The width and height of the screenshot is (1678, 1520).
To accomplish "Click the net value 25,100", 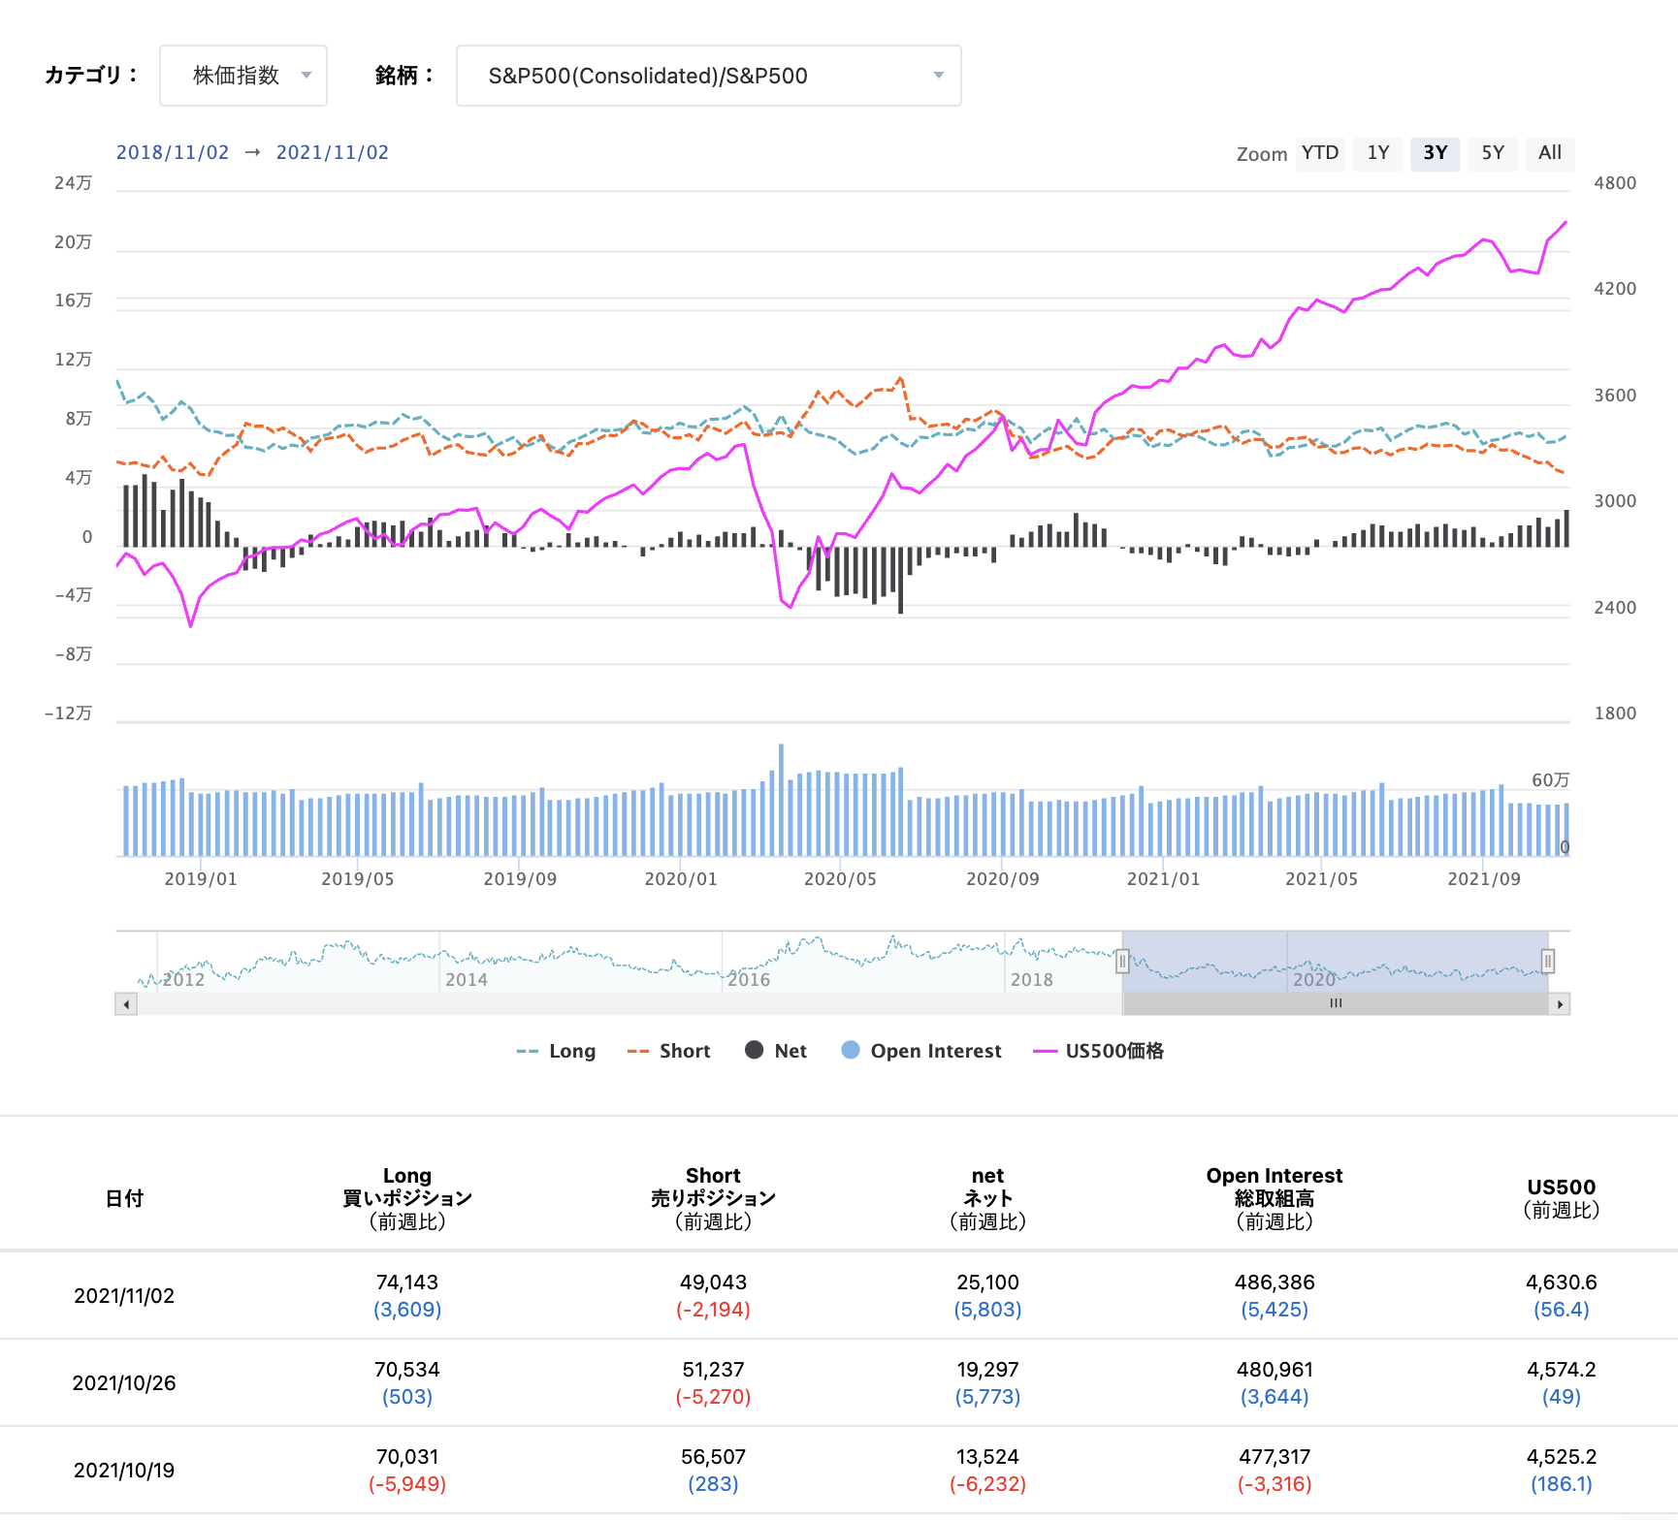I will pyautogui.click(x=987, y=1282).
